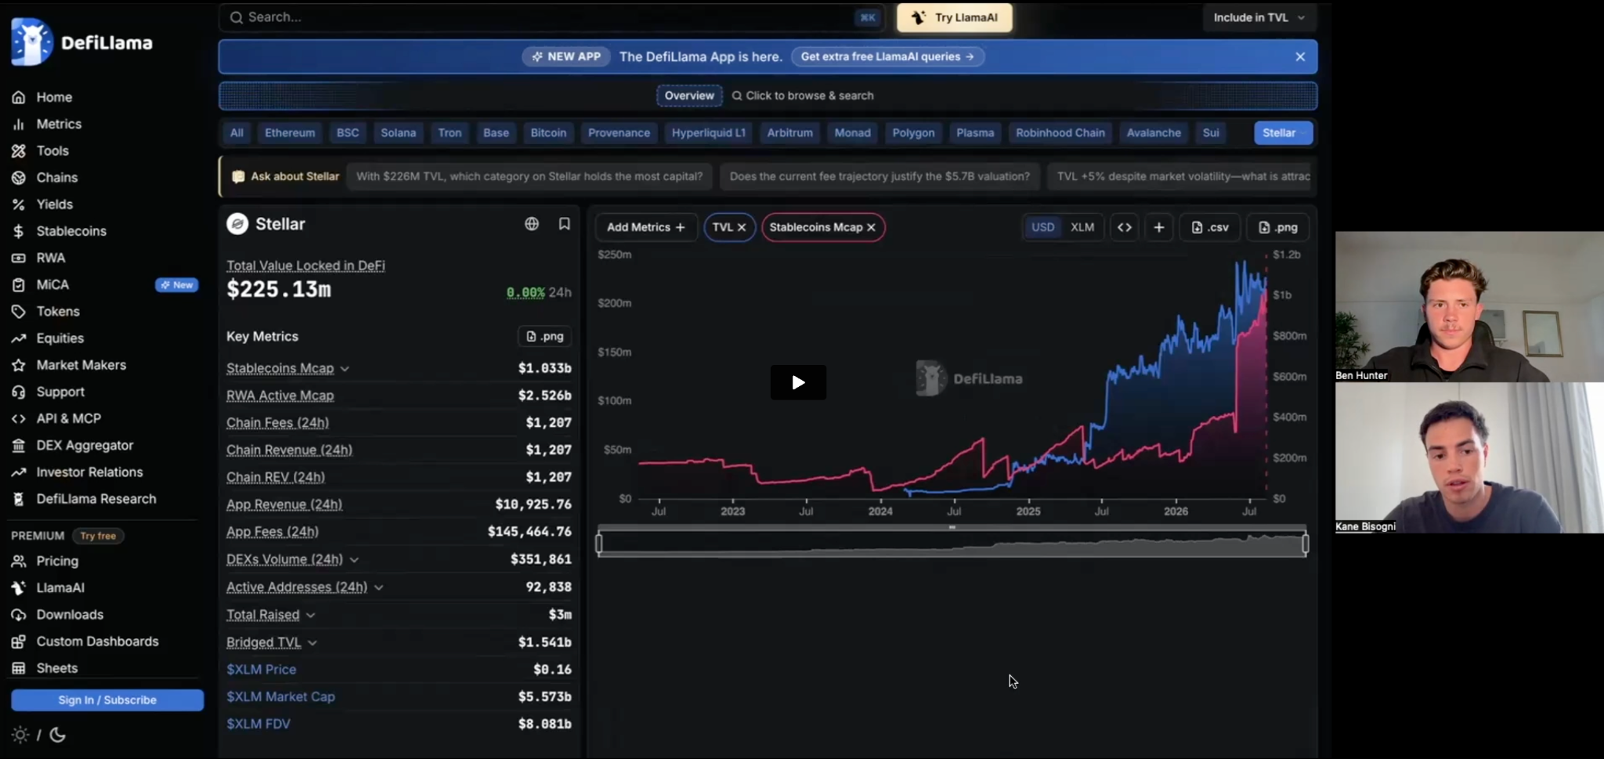This screenshot has width=1604, height=759.
Task: Download the chart as .png
Action: [x=1277, y=227]
